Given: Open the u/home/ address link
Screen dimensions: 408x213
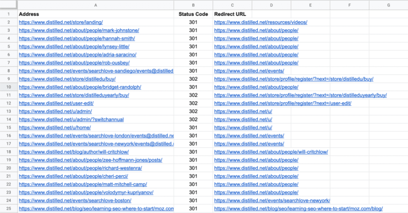Looking at the screenshot, I should pos(55,128).
